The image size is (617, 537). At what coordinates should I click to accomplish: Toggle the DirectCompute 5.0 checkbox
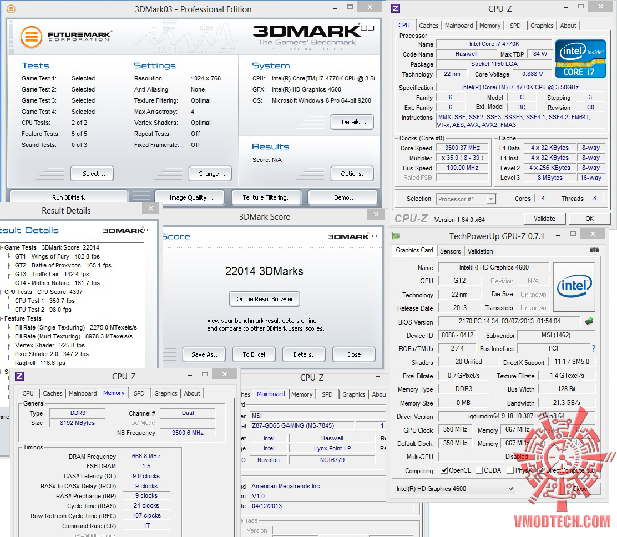[541, 470]
